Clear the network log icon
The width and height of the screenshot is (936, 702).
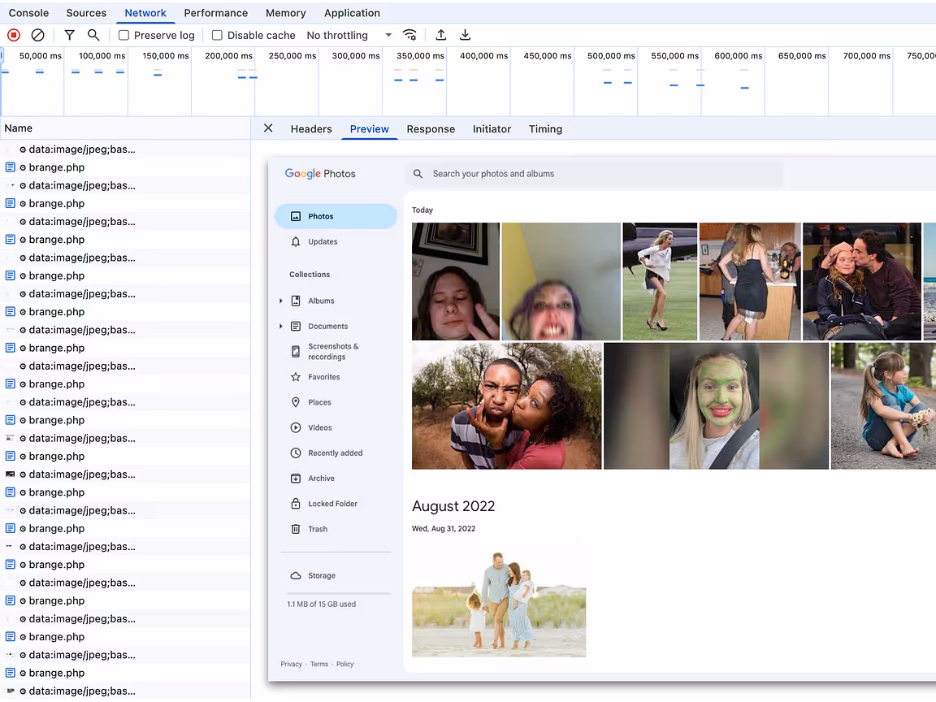click(37, 35)
